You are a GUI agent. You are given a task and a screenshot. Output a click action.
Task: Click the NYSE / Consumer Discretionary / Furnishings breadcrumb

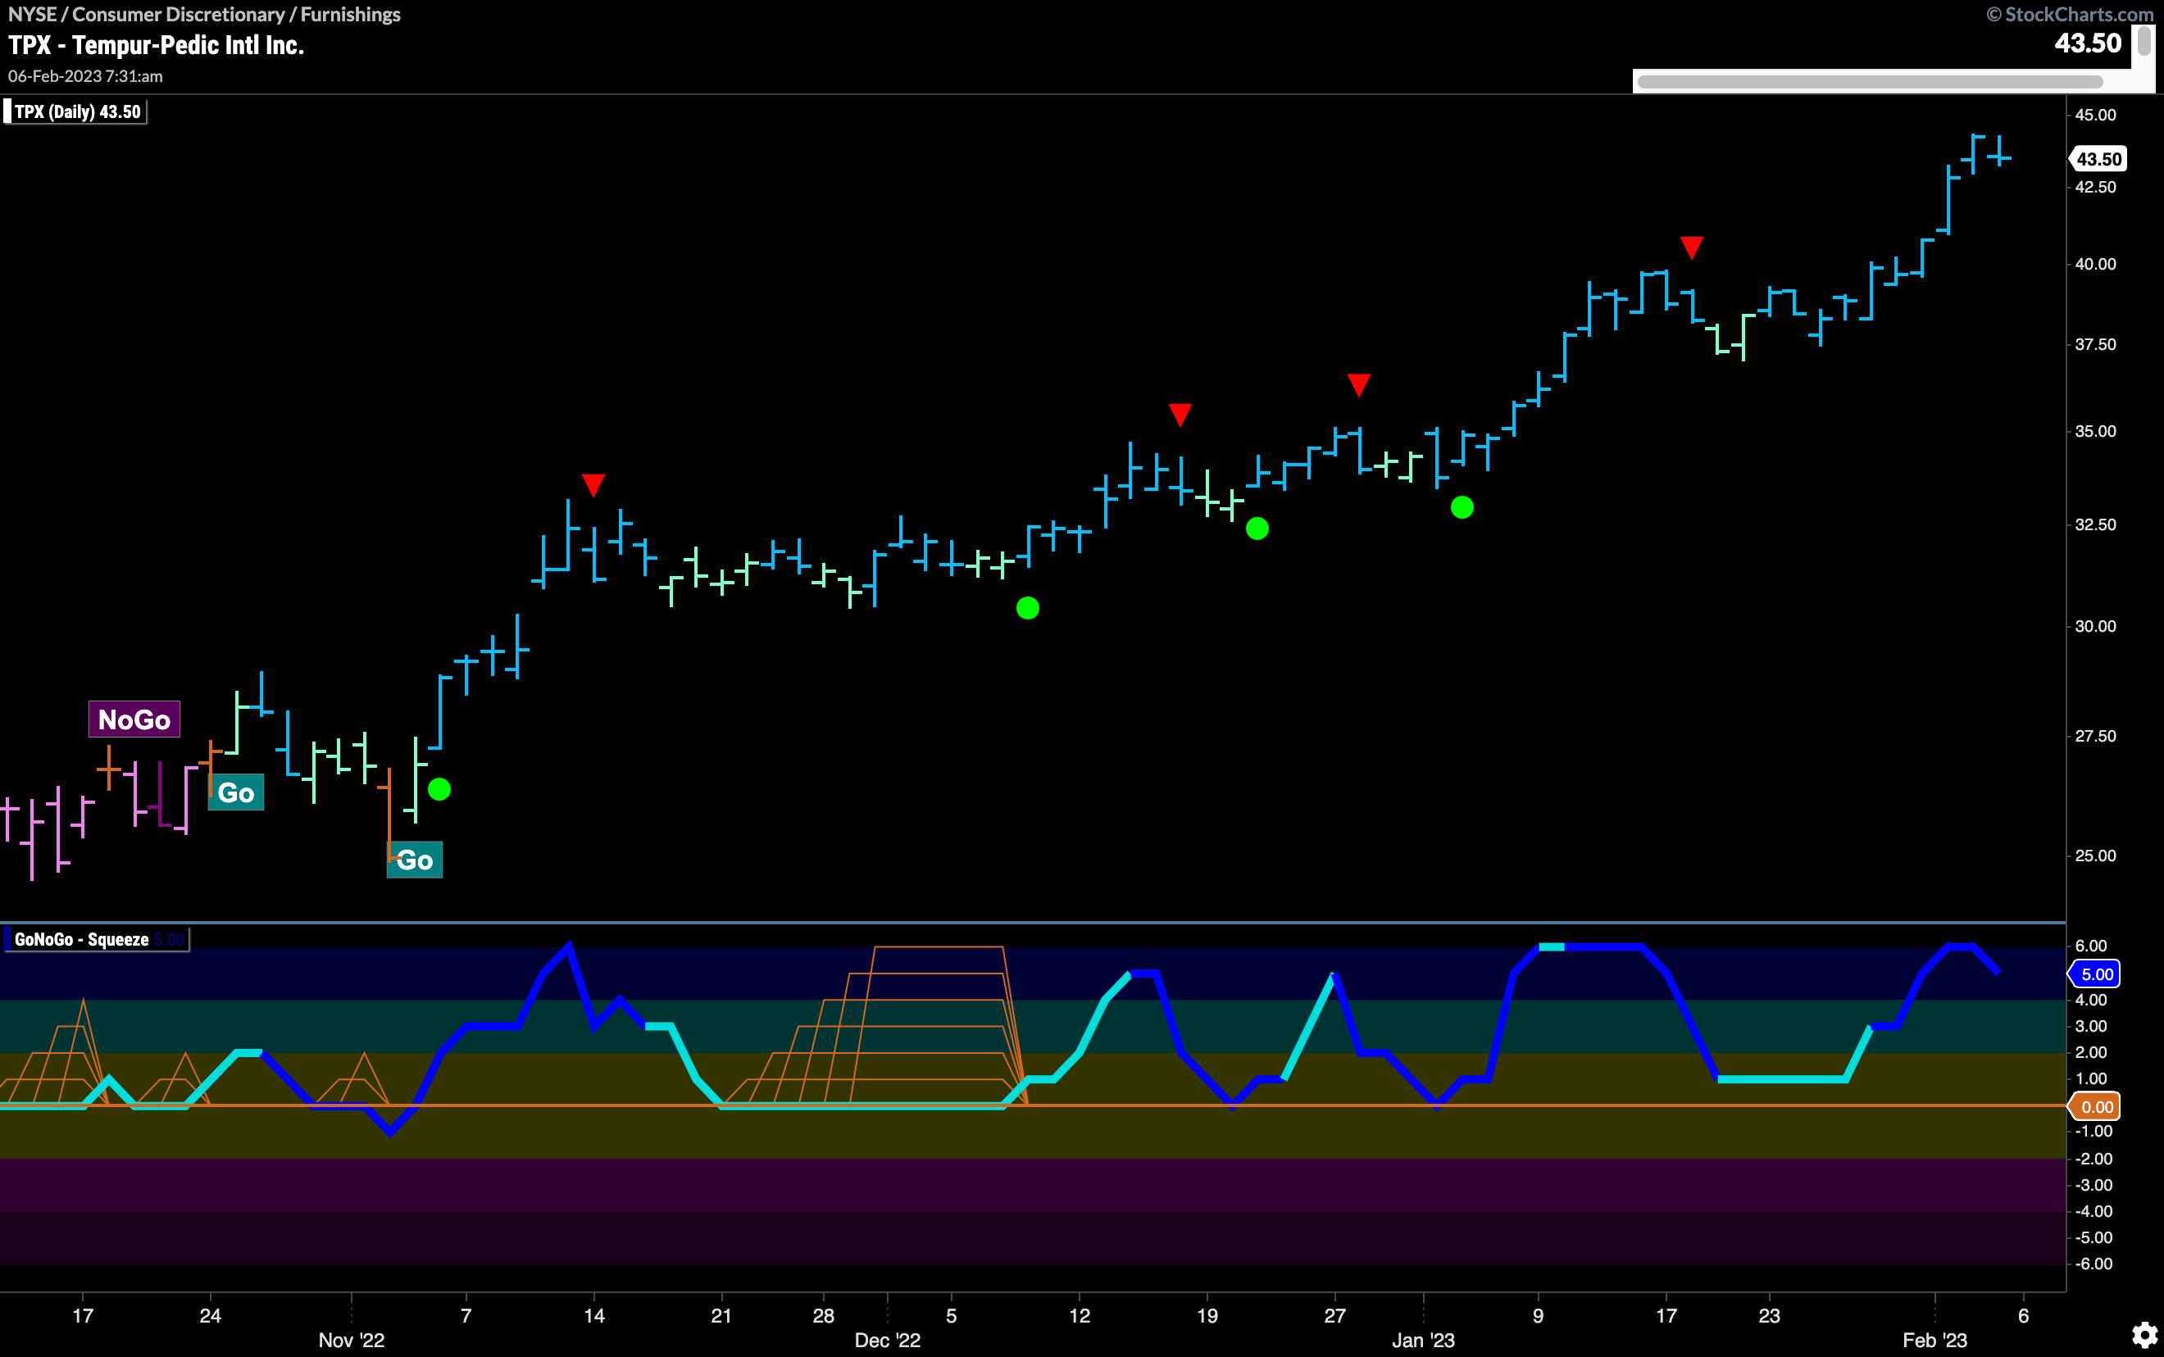(x=205, y=15)
